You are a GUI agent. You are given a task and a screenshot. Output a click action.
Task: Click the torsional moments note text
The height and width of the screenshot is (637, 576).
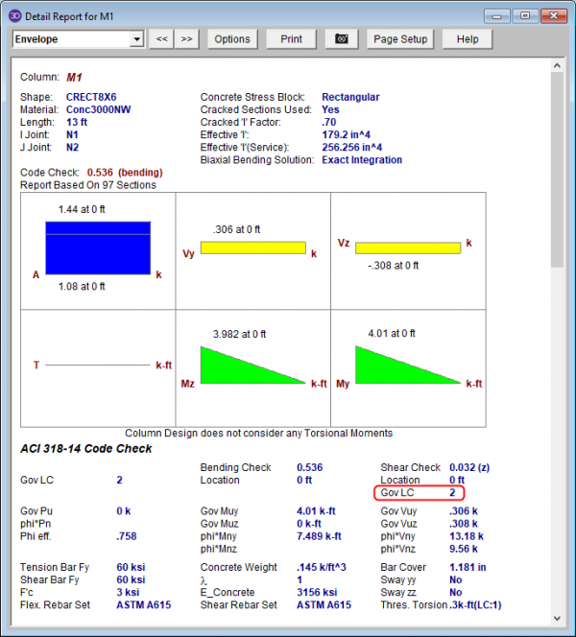(x=259, y=433)
